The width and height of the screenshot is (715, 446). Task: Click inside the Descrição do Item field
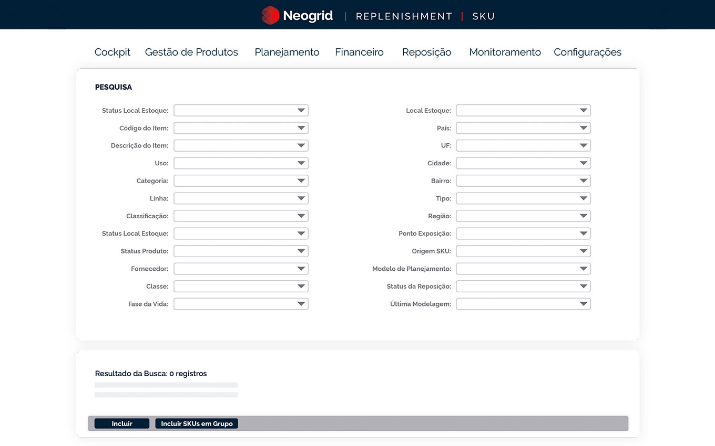(x=234, y=146)
